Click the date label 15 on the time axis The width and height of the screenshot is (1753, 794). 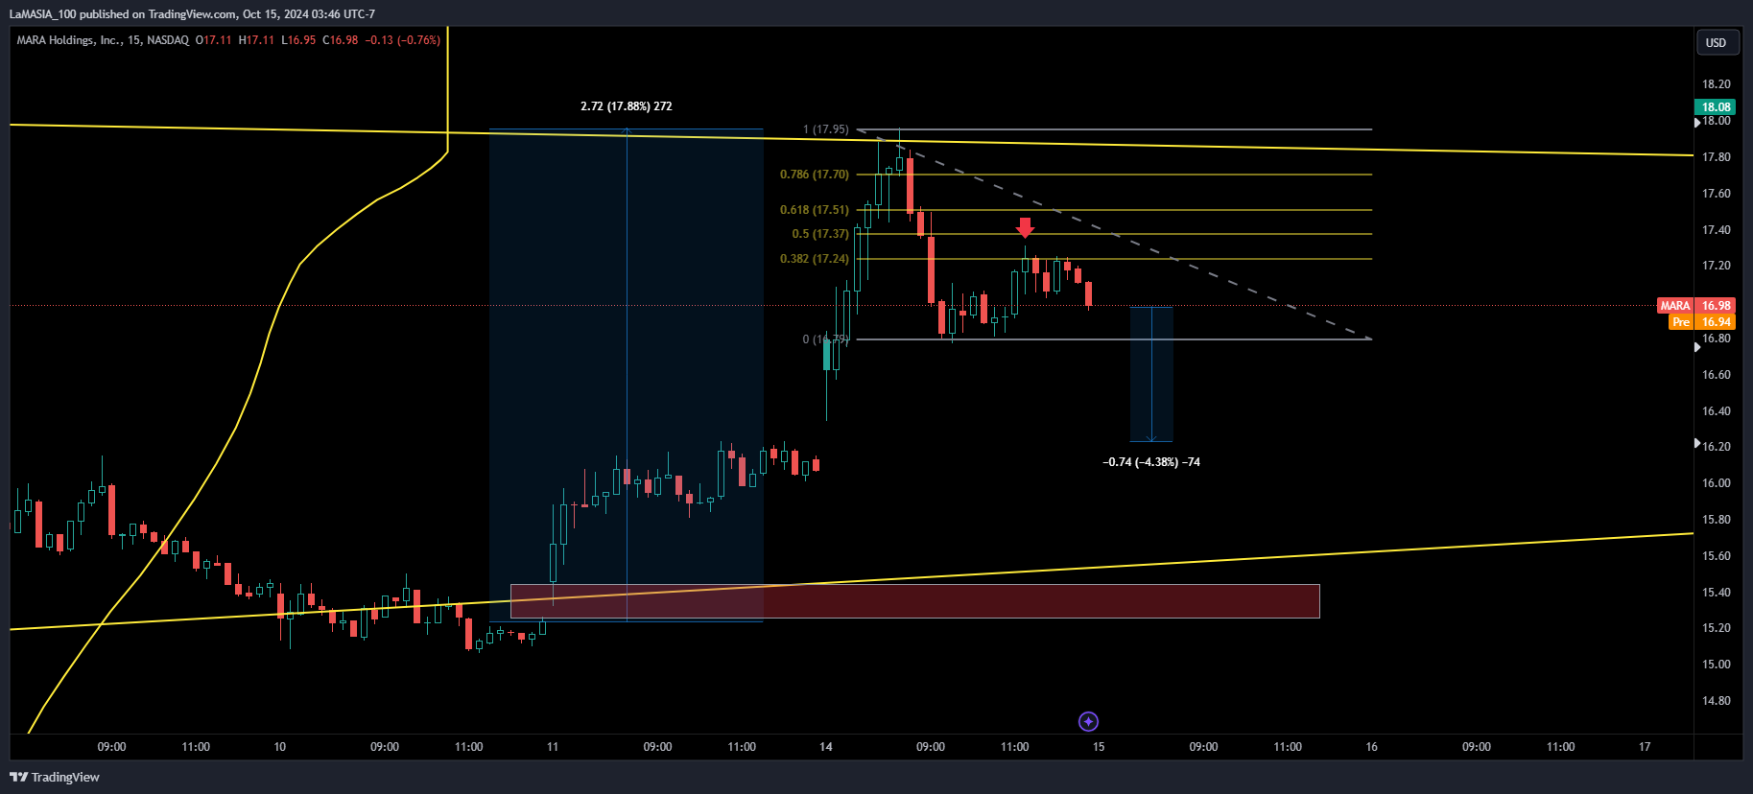(1099, 747)
